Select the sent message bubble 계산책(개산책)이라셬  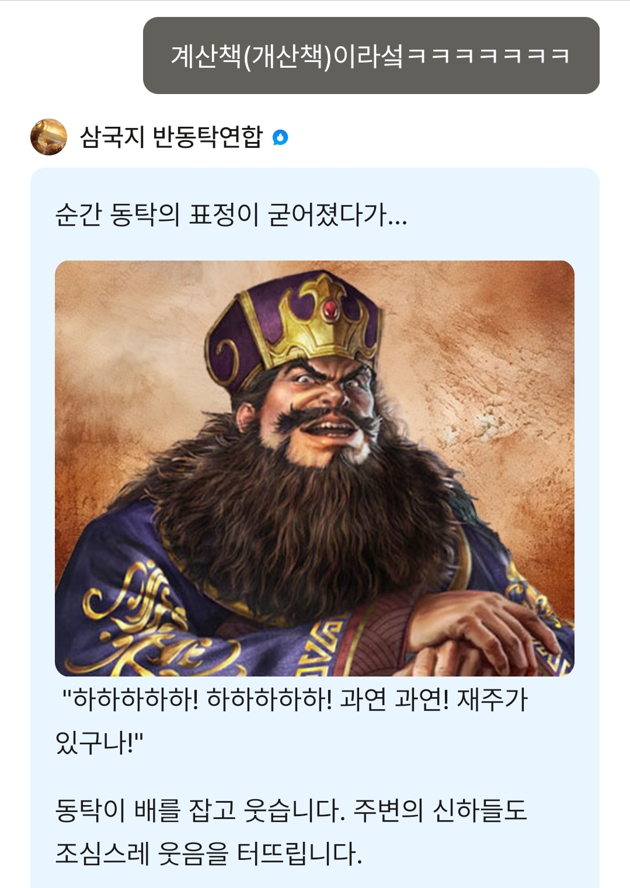pos(371,56)
